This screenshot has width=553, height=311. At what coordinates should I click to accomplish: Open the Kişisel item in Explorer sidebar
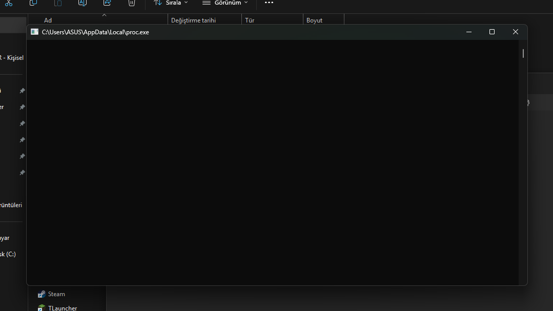coord(12,58)
